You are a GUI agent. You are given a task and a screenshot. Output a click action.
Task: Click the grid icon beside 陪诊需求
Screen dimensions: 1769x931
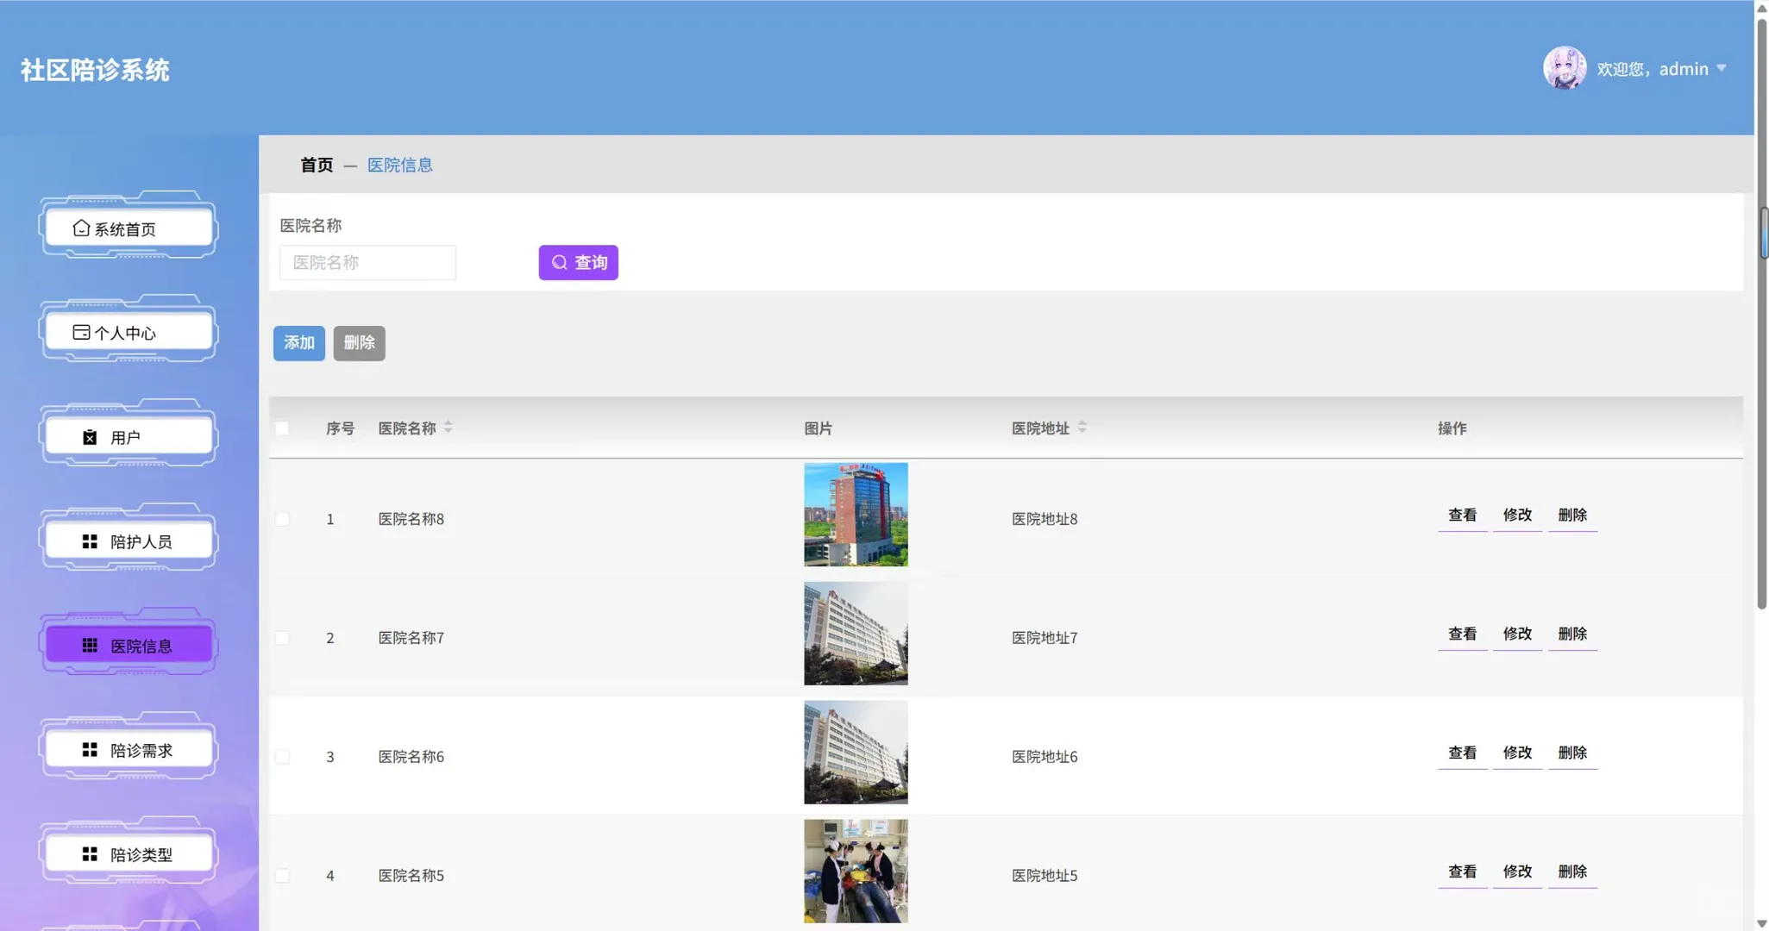[90, 750]
